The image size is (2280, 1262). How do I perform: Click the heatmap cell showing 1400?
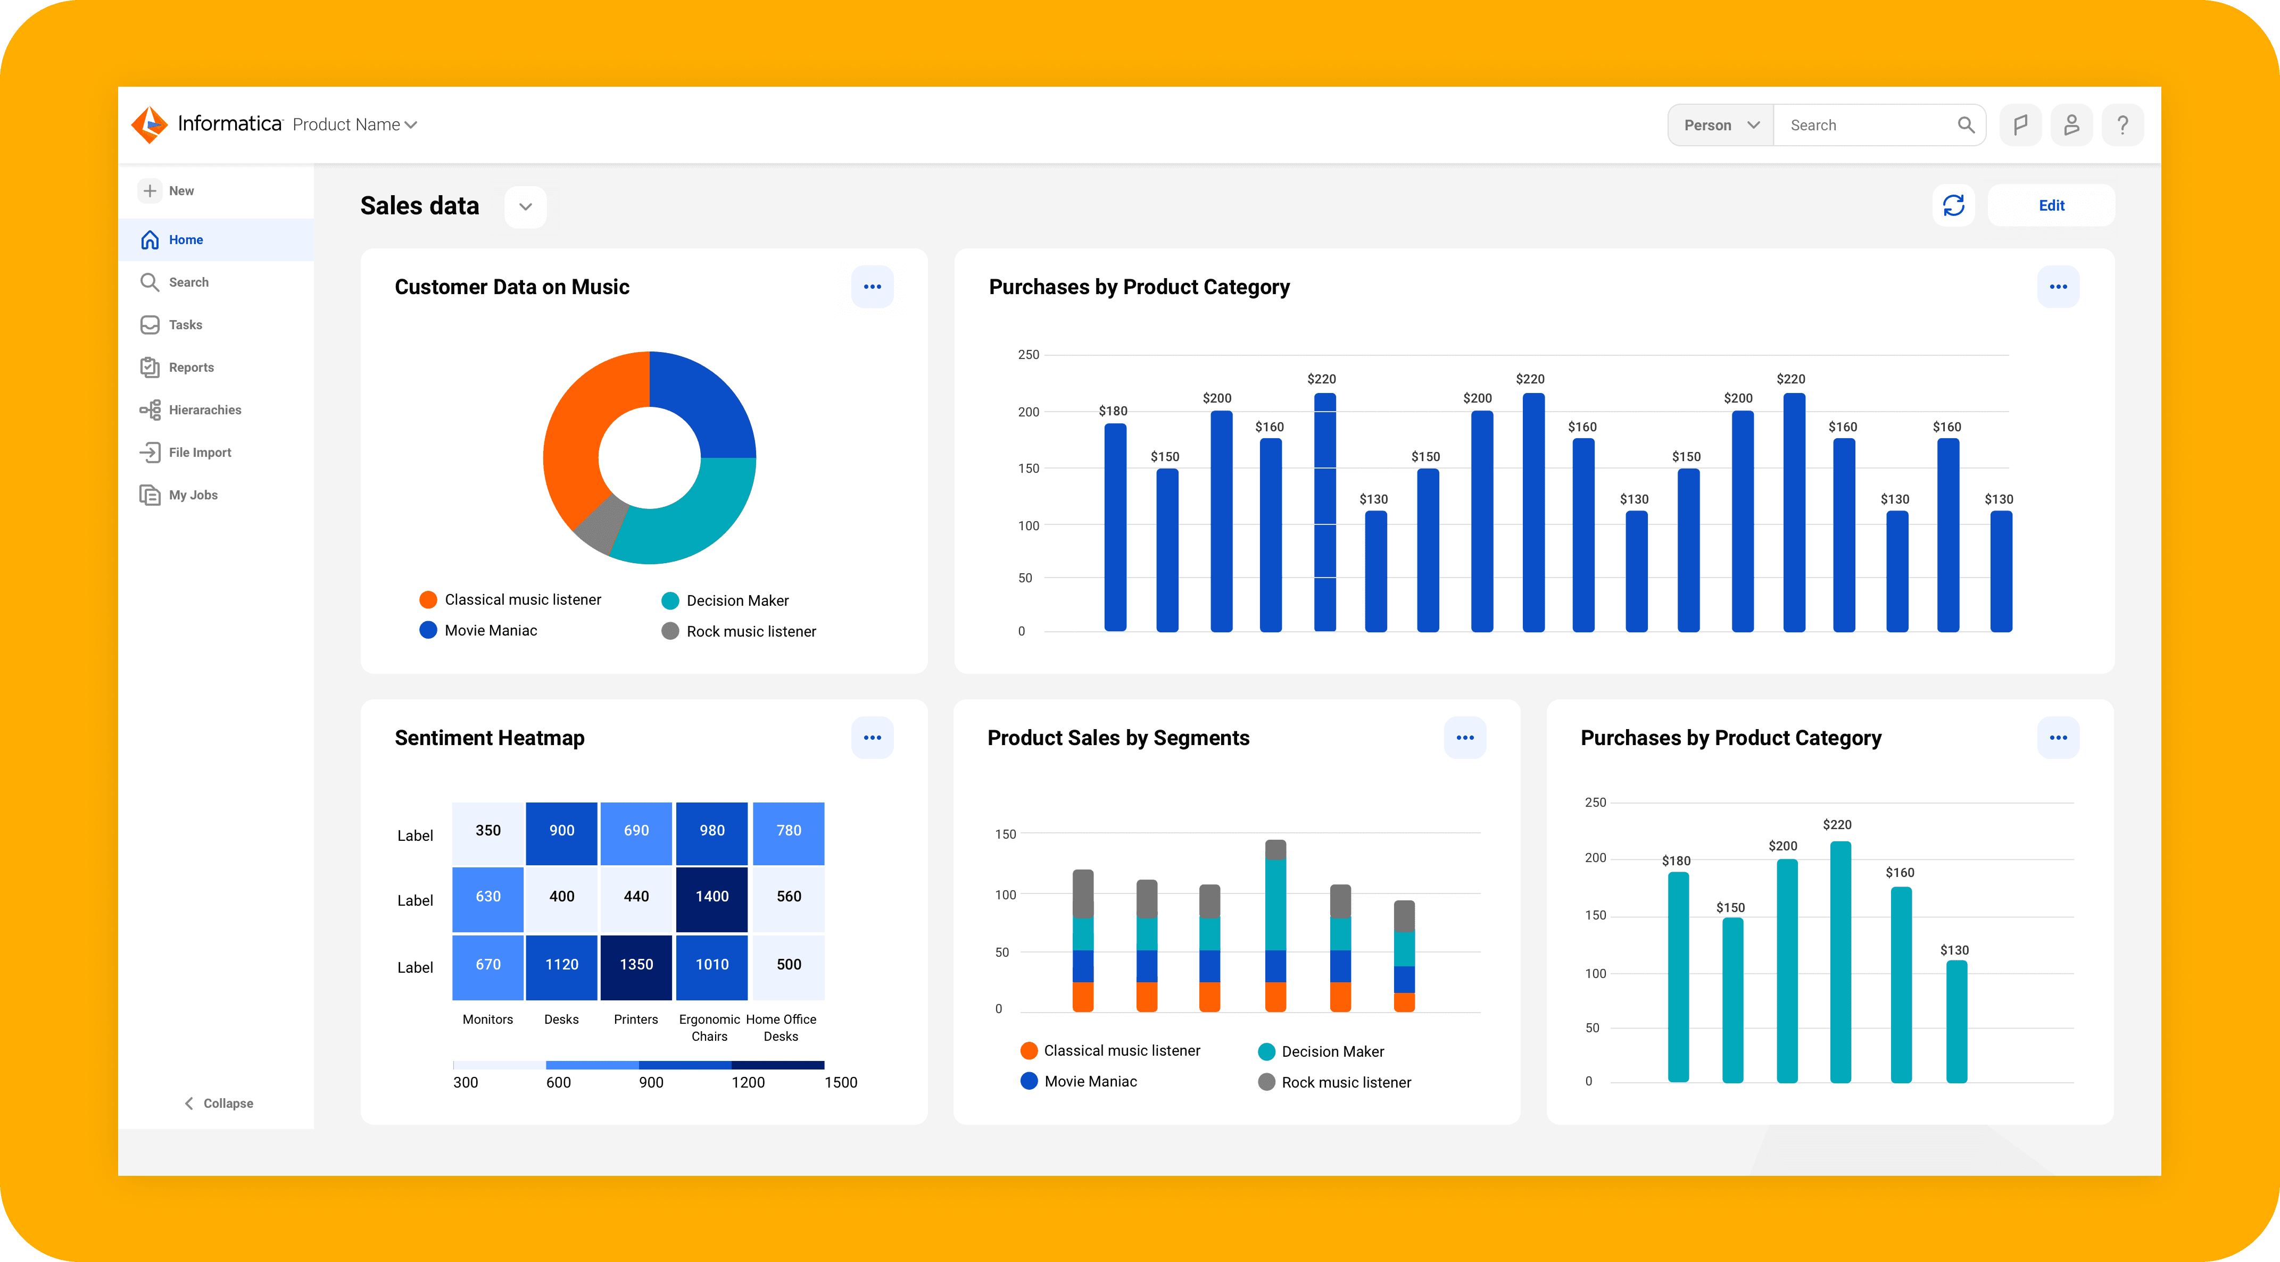pos(711,897)
